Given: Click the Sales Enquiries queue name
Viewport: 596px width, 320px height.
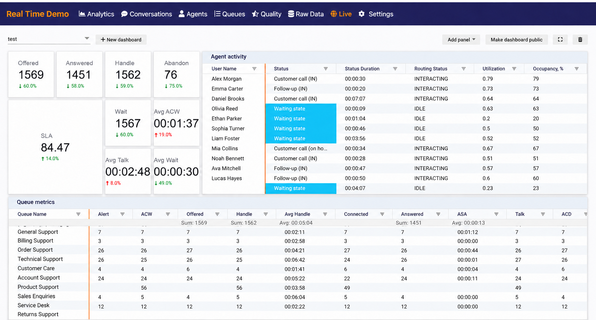Looking at the screenshot, I should point(37,296).
